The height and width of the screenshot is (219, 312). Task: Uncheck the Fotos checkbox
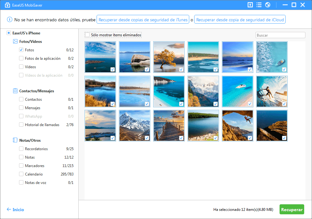[21, 50]
